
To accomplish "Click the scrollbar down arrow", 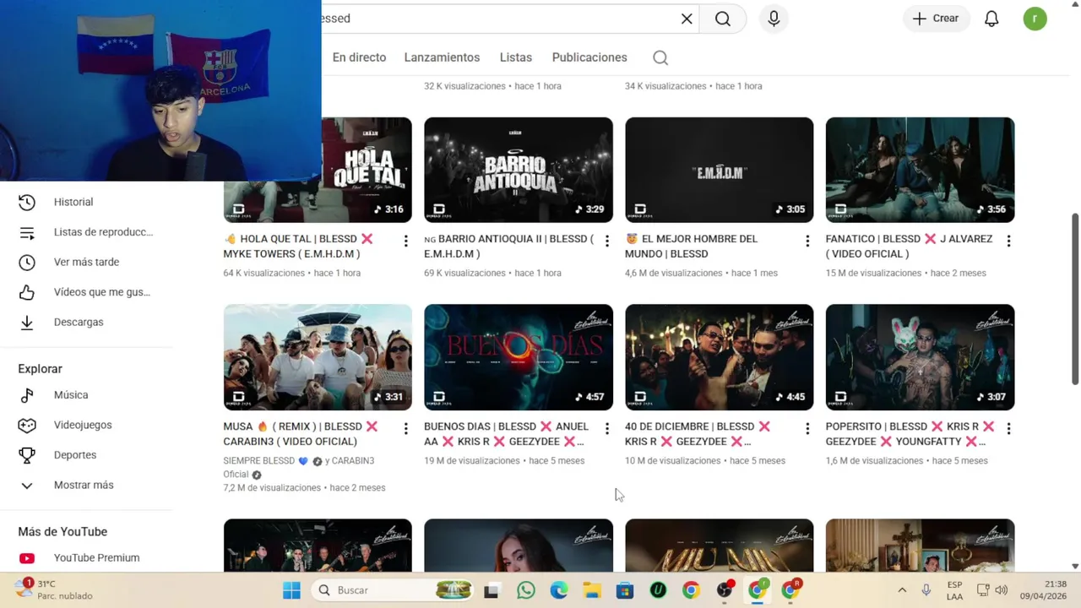I will (1075, 567).
